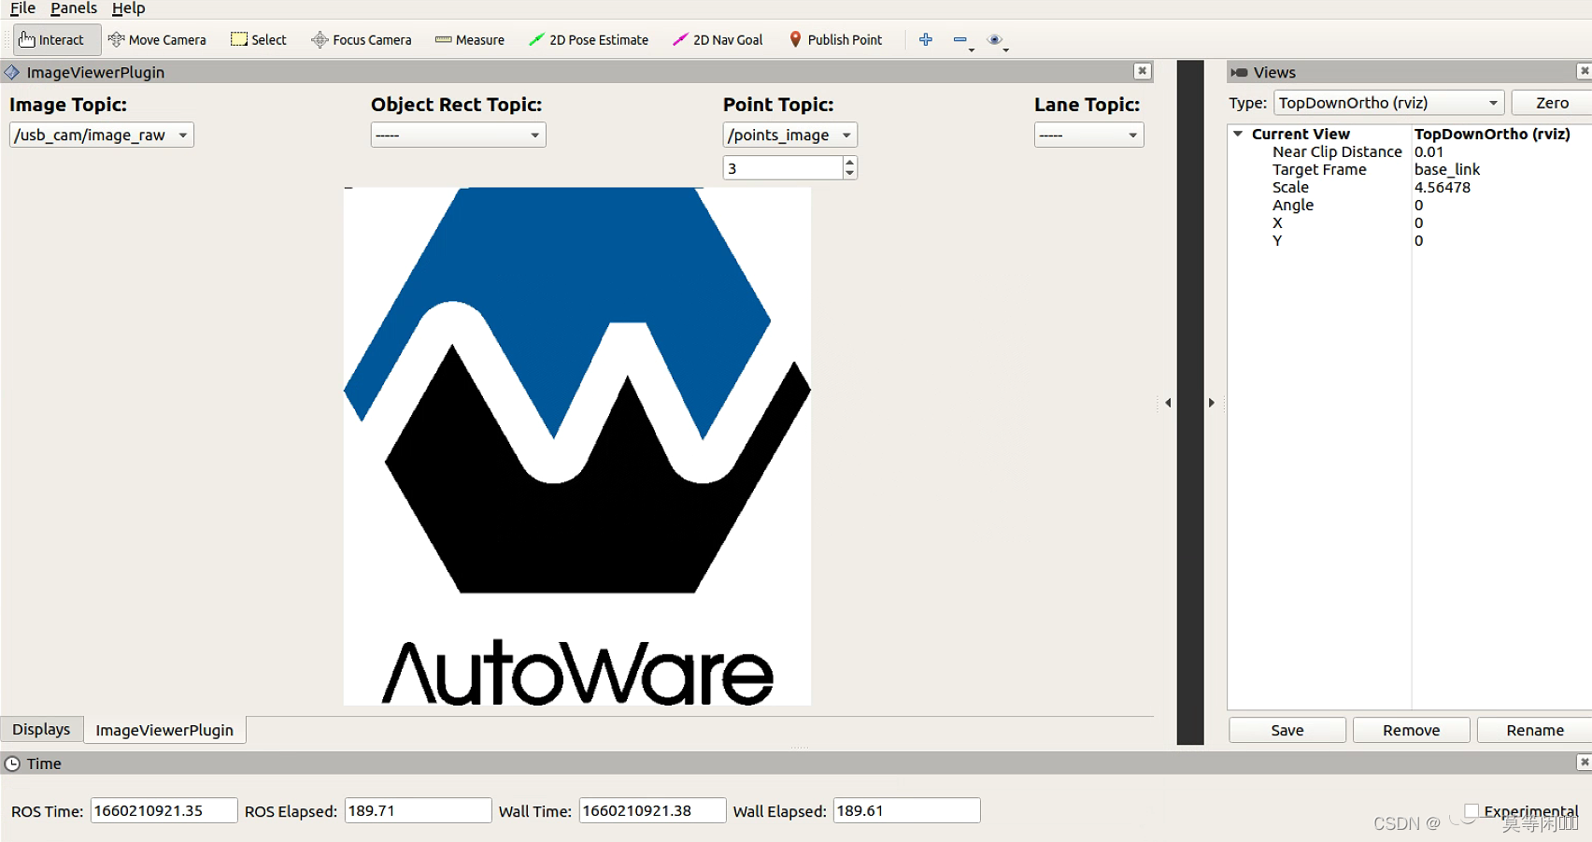Click TopDownOrtho (rviz) current view value

1492,134
